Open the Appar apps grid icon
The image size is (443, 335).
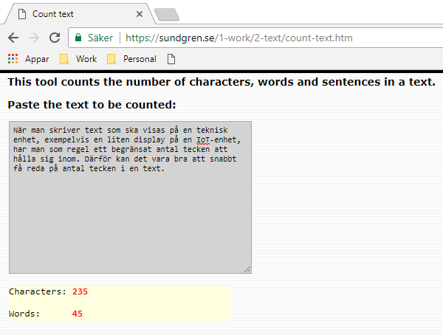(x=13, y=59)
